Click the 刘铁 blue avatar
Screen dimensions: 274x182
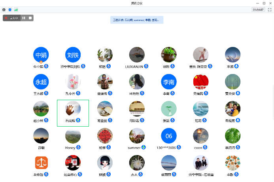click(73, 55)
